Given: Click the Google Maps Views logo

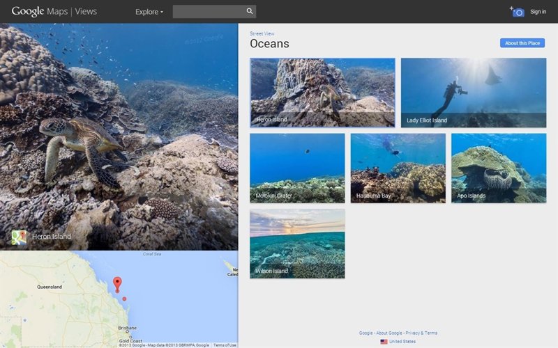Looking at the screenshot, I should pyautogui.click(x=54, y=12).
